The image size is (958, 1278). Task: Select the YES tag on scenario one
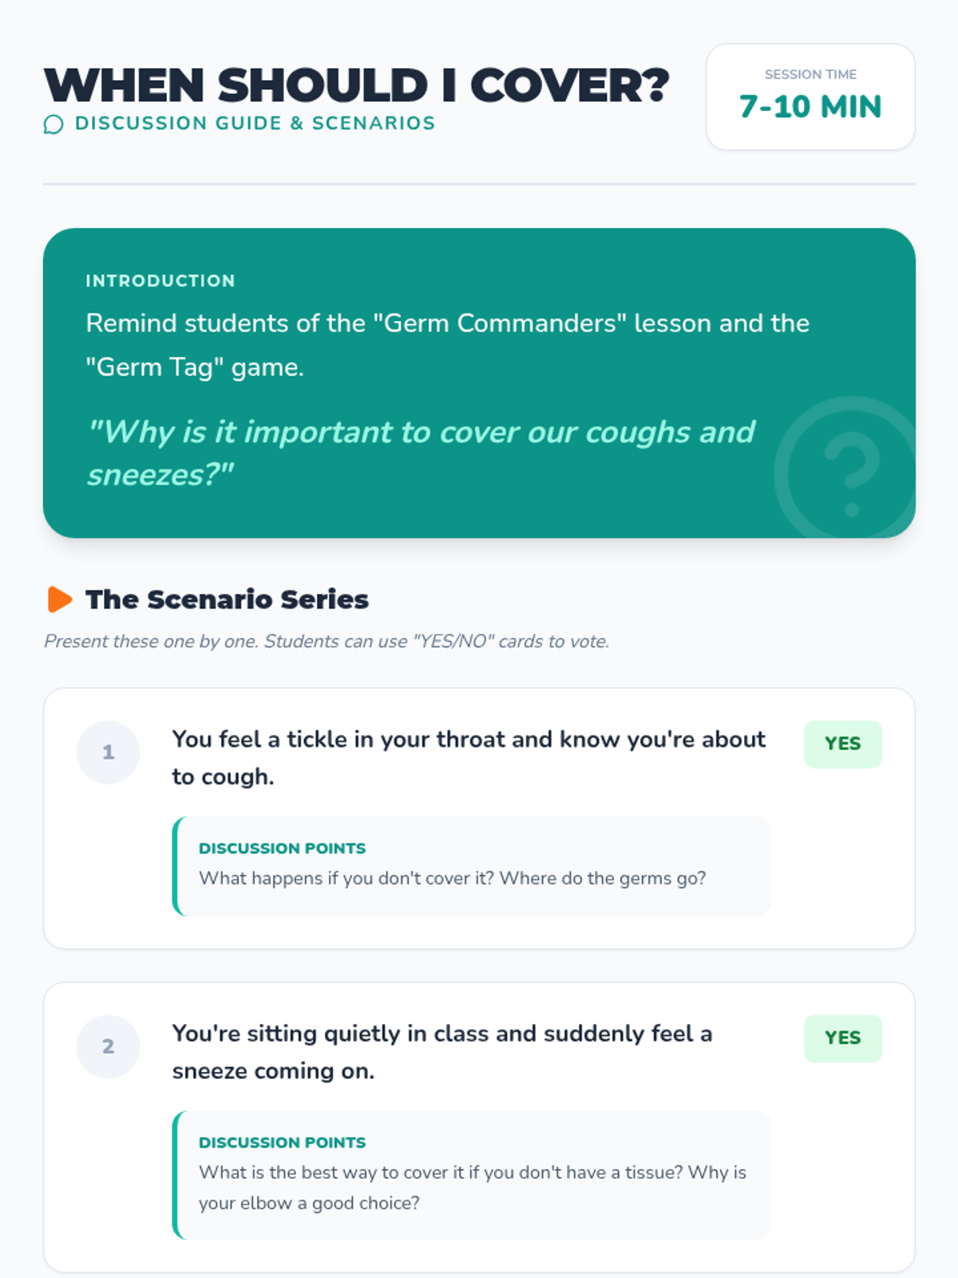(x=842, y=744)
